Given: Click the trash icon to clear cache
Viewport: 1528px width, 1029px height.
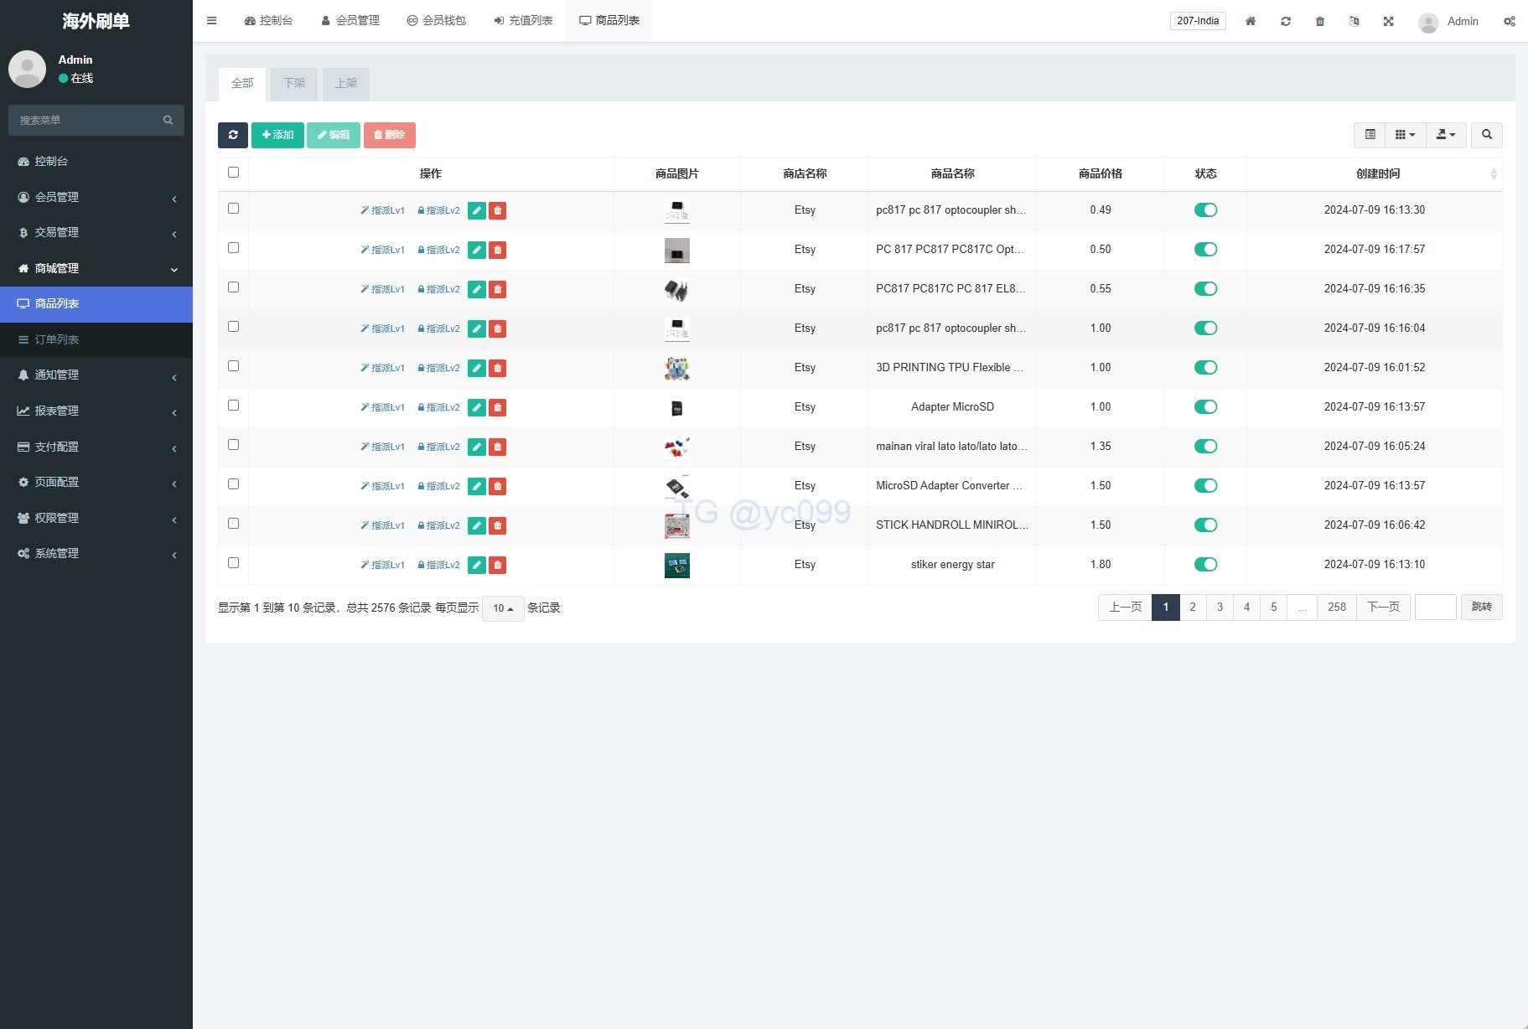Looking at the screenshot, I should tap(1319, 21).
